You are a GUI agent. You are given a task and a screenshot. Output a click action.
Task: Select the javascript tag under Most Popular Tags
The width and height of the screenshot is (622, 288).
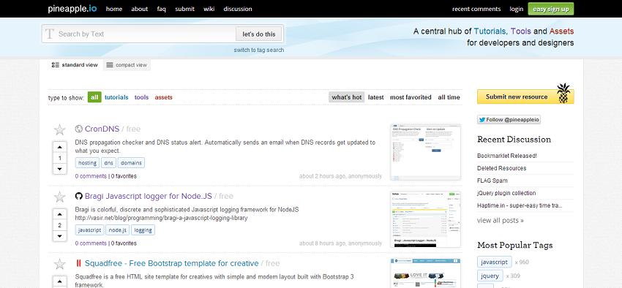pyautogui.click(x=494, y=262)
